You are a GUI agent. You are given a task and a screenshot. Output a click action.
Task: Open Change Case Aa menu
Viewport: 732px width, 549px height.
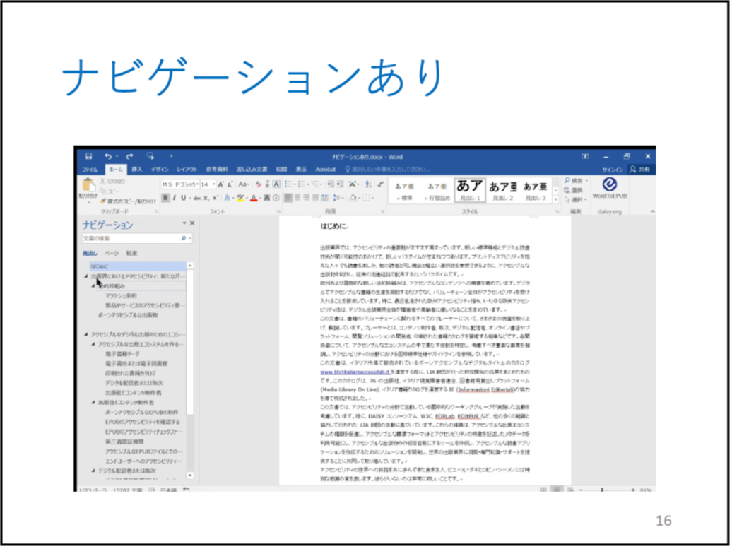click(243, 185)
